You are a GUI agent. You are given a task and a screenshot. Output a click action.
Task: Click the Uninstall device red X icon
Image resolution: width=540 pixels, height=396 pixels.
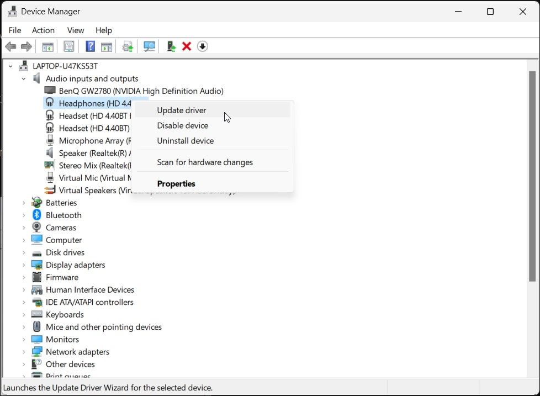click(186, 46)
